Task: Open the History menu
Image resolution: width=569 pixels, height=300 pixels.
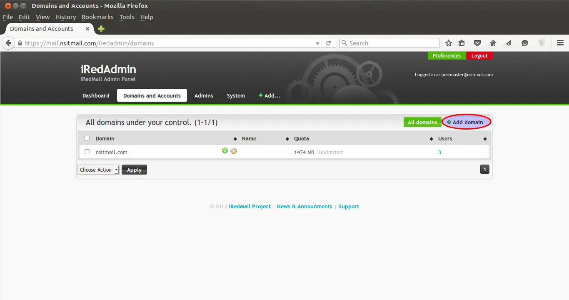Action: tap(65, 17)
